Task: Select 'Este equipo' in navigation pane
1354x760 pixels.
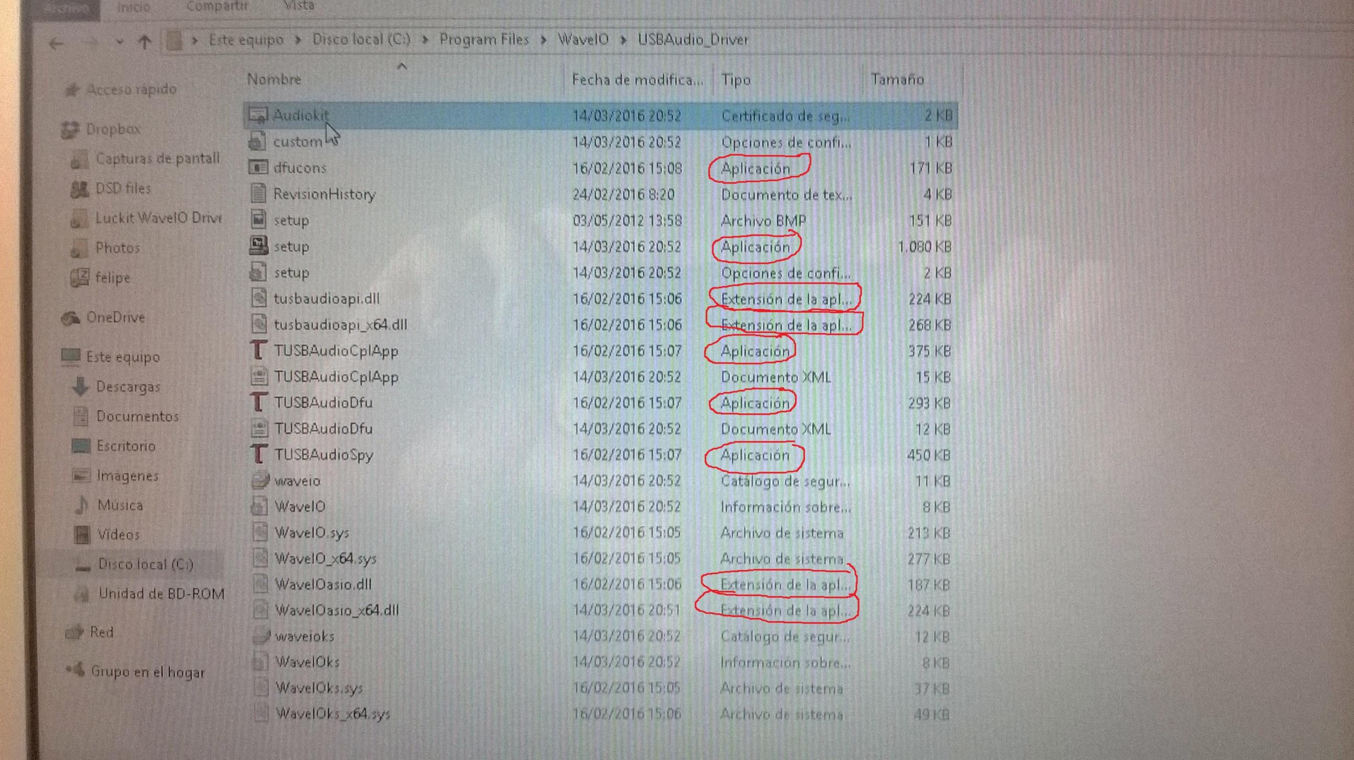Action: (x=123, y=357)
